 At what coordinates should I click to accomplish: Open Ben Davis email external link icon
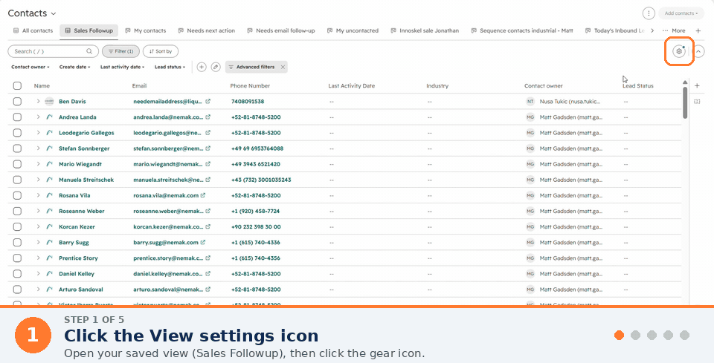coord(208,101)
